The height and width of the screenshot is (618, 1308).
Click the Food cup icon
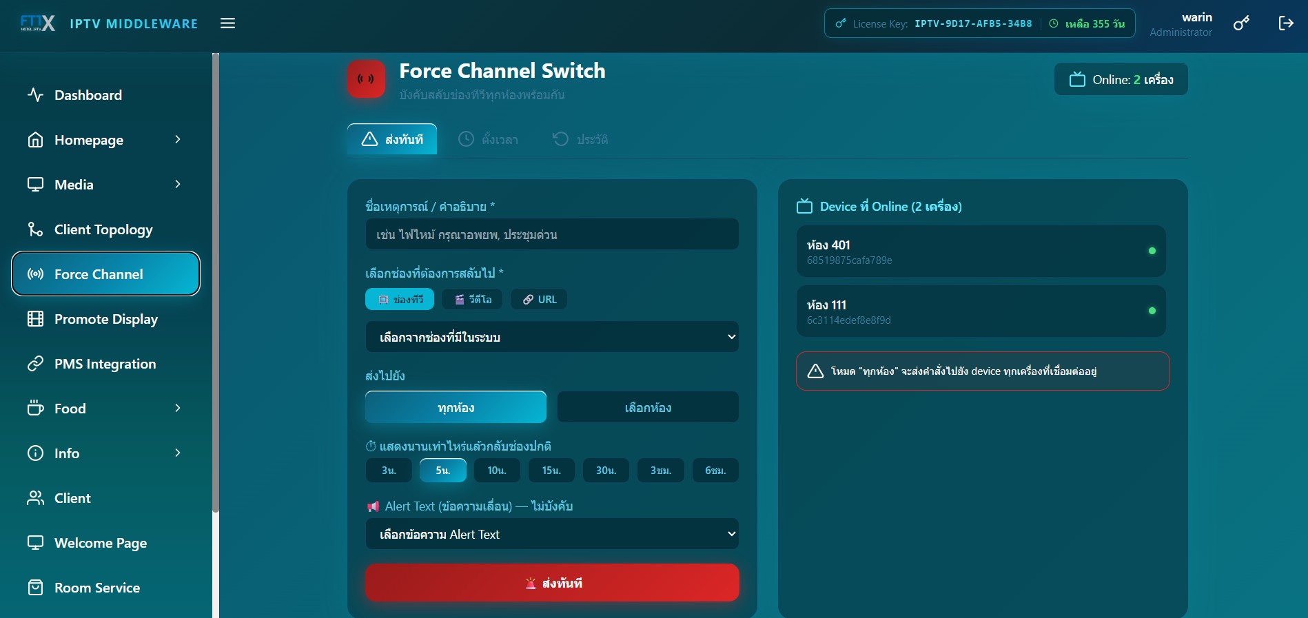click(x=35, y=409)
